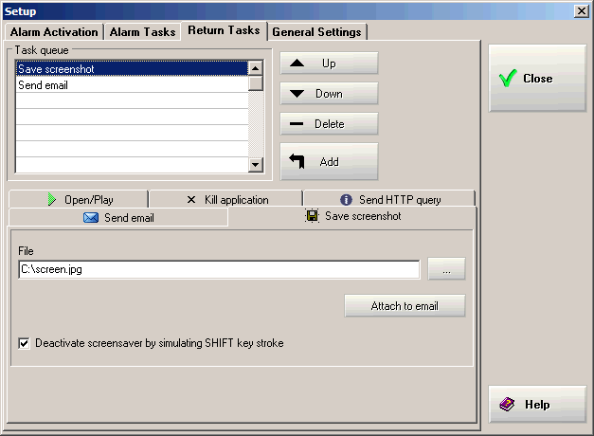Switch to the Kill application tab
This screenshot has width=594, height=436.
pyautogui.click(x=225, y=200)
